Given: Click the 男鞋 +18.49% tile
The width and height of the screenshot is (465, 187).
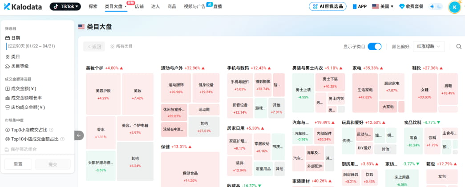Looking at the screenshot, I should click(x=448, y=89).
